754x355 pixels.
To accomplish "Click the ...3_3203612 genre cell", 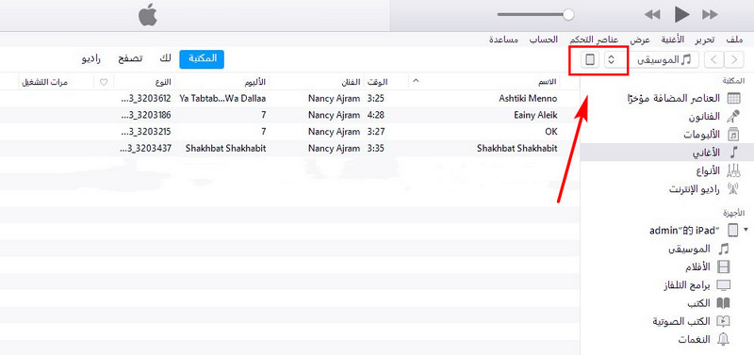I will [146, 99].
